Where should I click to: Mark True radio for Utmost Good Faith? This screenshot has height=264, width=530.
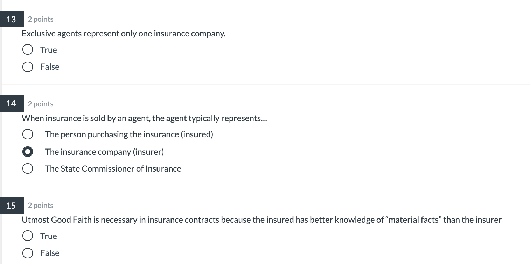click(28, 236)
